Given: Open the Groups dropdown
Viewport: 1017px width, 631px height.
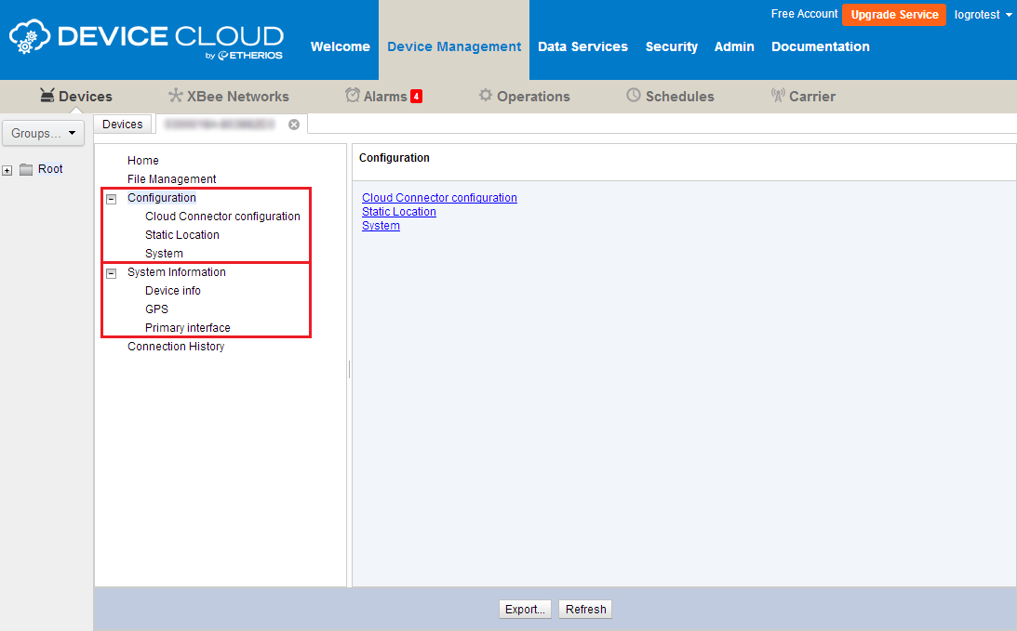Looking at the screenshot, I should click(43, 133).
